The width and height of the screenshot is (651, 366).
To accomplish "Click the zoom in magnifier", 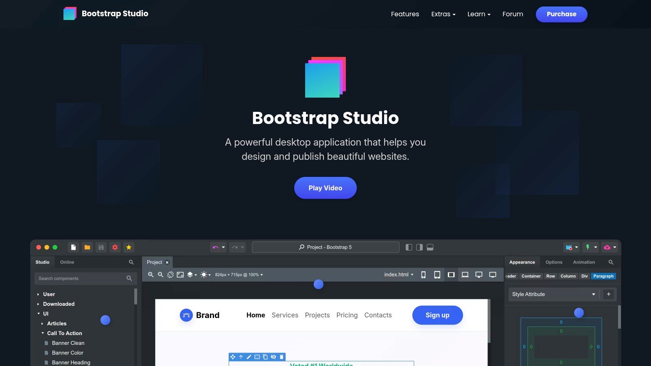I will (151, 275).
